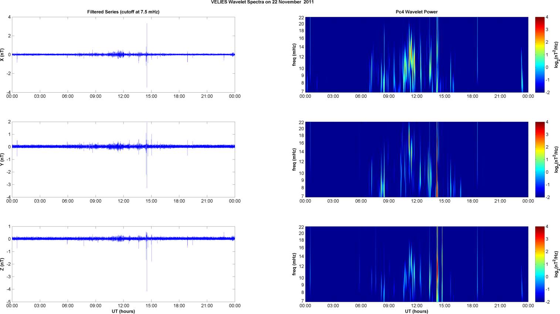
Task: Click the colorbar beside the bottom spectrogram
Action: [540, 264]
